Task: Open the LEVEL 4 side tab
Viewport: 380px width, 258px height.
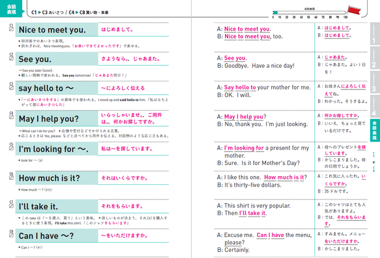Action: tap(374, 106)
